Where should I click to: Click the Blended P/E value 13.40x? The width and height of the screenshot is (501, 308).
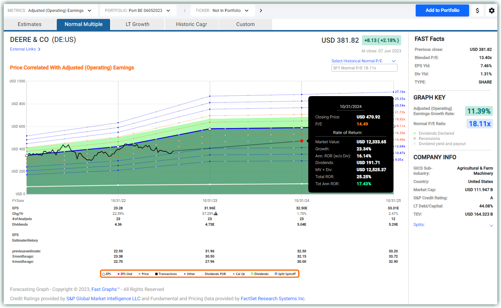485,58
